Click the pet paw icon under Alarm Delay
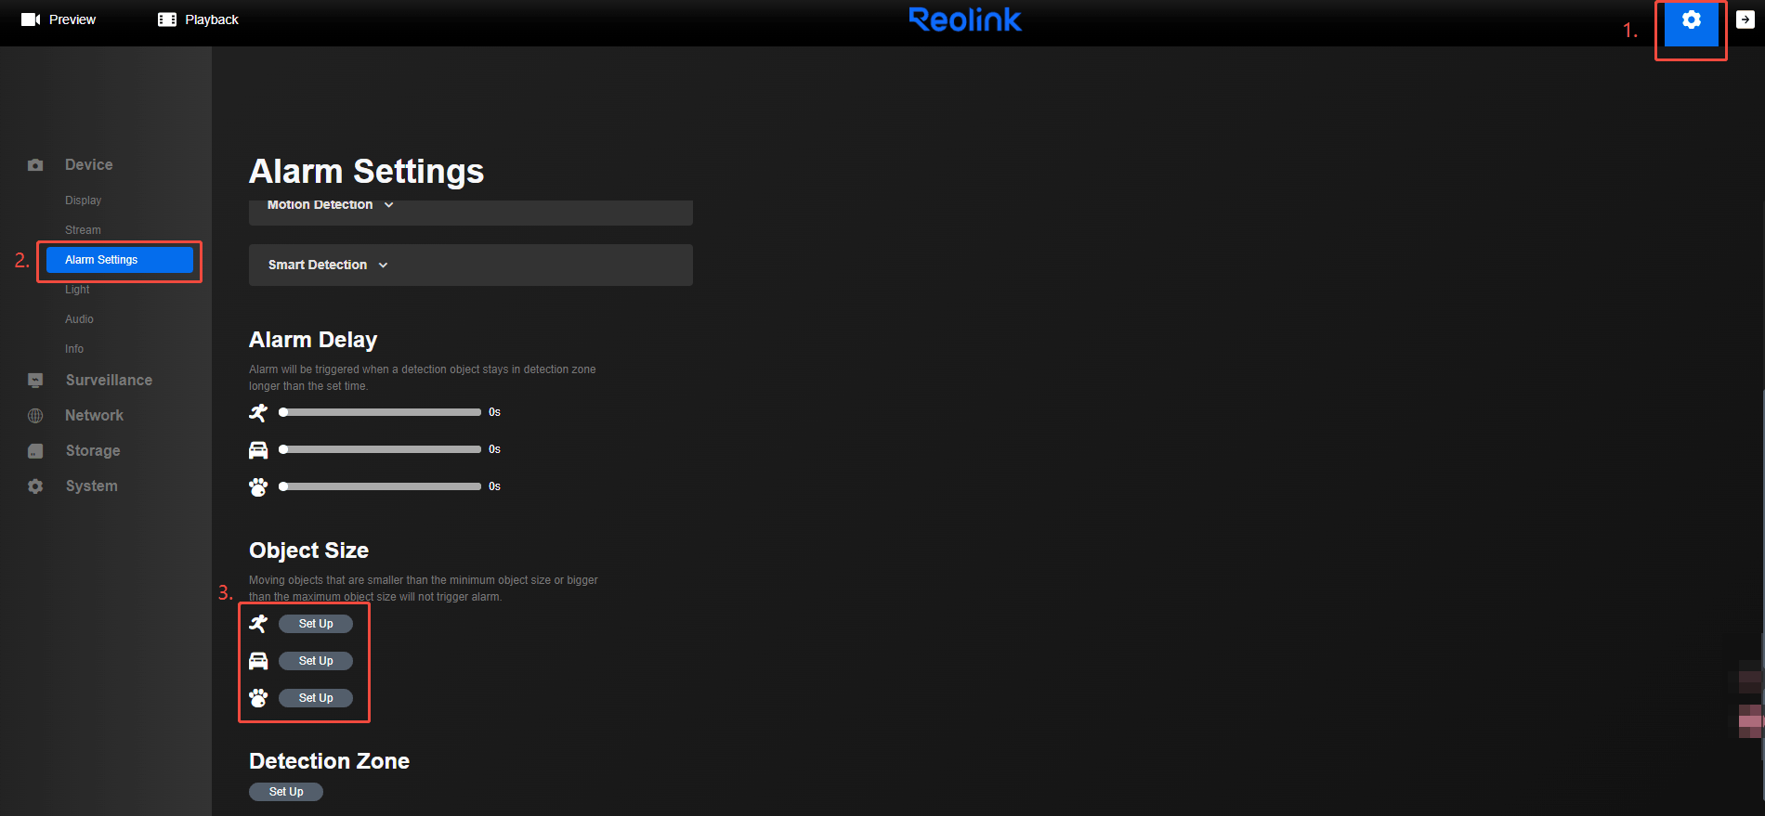The image size is (1765, 816). pyautogui.click(x=258, y=486)
